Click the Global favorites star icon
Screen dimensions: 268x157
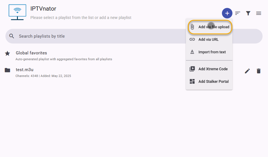[7, 54]
